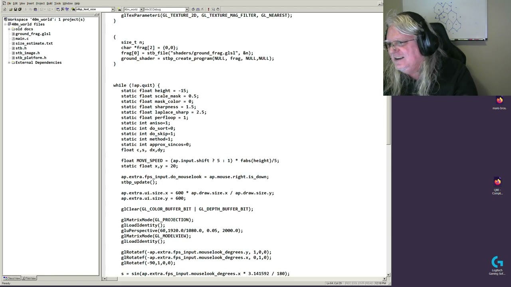Screen dimensions: 511x287
Task: Click the Compile toolbar icon
Action: point(193,10)
